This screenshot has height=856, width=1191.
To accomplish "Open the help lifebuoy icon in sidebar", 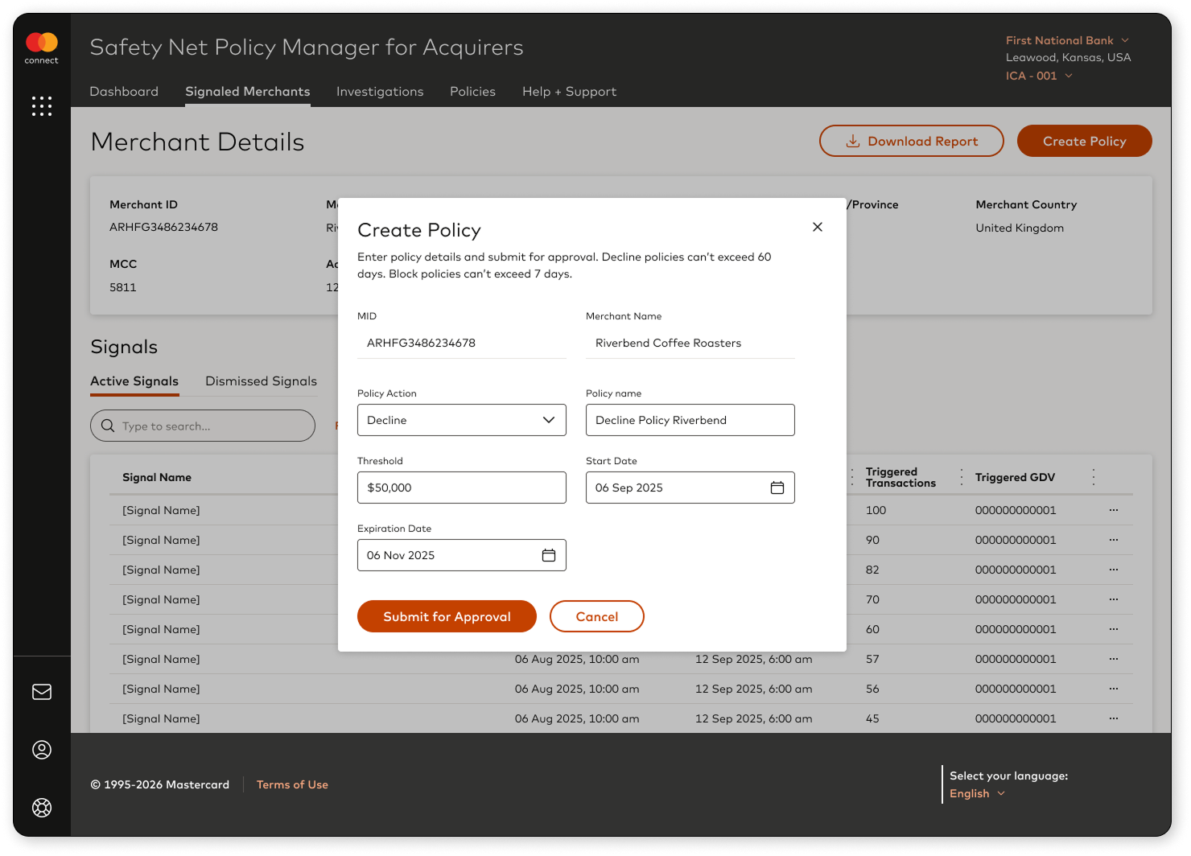I will (x=42, y=808).
